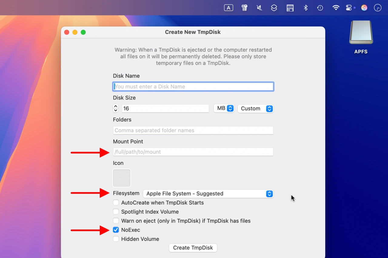Expand the MB size unit dropdown
This screenshot has width=388, height=258.
point(224,108)
